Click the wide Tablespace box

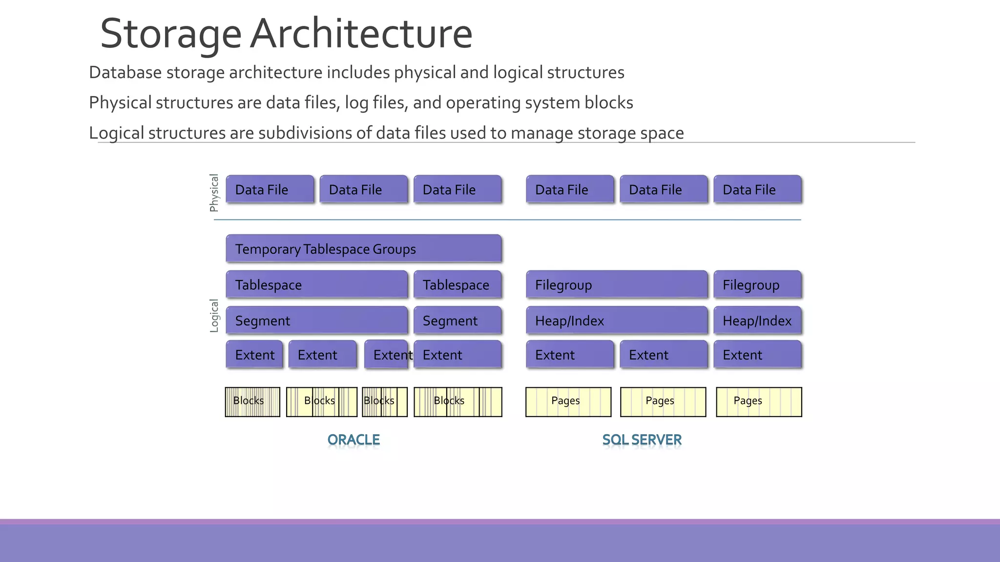316,284
